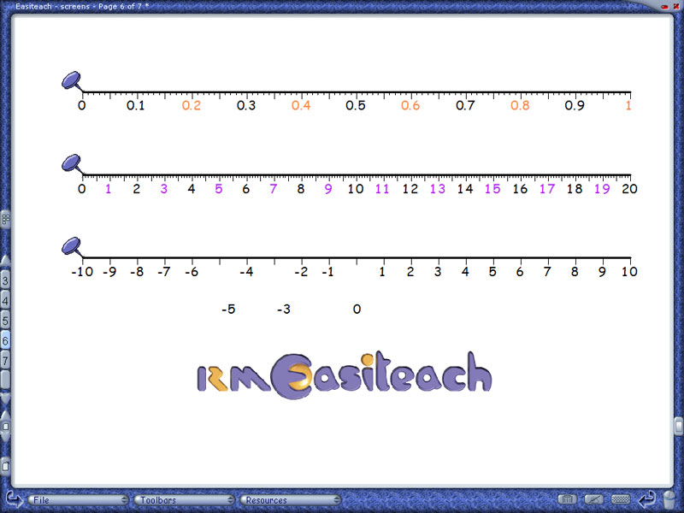Click the -4 label on third line
This screenshot has width=684, height=513.
(x=246, y=272)
